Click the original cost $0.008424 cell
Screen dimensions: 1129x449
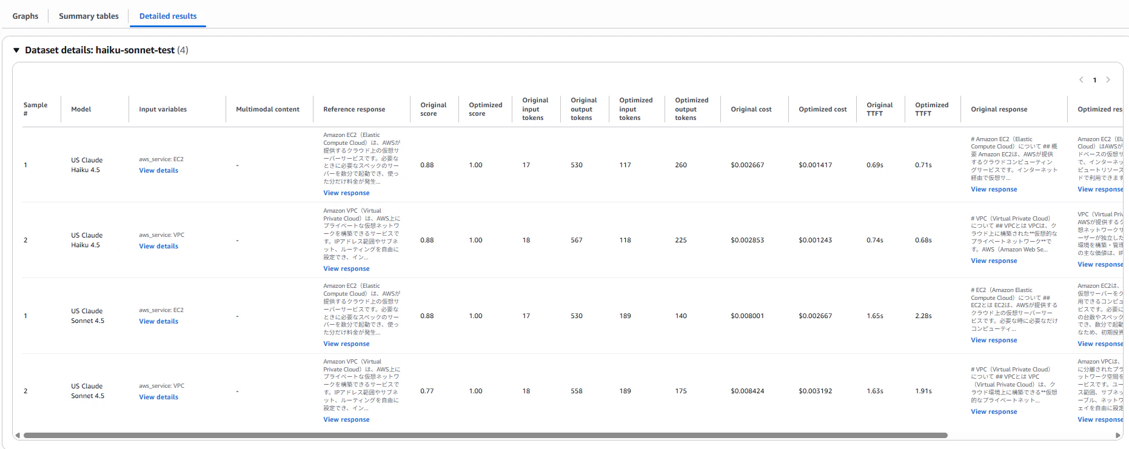click(x=747, y=391)
